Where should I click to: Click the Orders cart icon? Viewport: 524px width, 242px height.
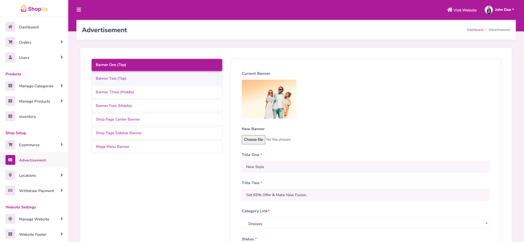10,42
